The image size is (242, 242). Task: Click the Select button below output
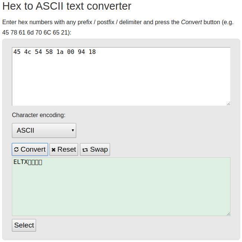click(24, 225)
